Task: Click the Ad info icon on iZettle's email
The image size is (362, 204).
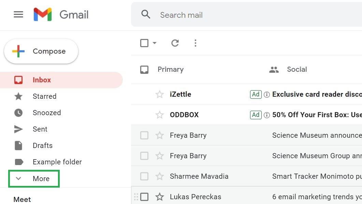Action: coord(266,94)
